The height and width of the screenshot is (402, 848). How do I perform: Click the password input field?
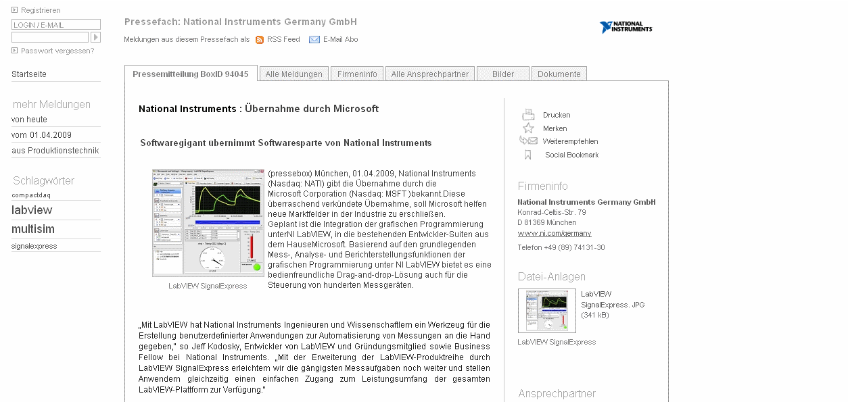[50, 37]
